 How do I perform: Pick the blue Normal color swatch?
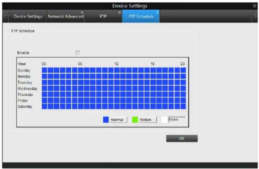coord(106,119)
